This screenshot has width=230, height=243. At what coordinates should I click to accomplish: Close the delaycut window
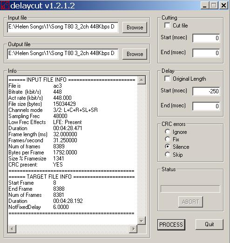pos(223,6)
